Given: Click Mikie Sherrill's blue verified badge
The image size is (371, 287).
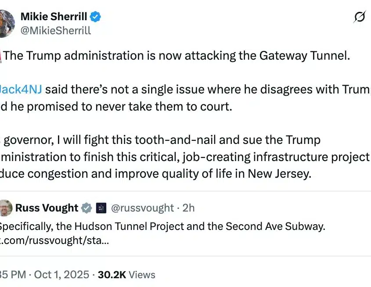Looking at the screenshot, I should point(95,17).
